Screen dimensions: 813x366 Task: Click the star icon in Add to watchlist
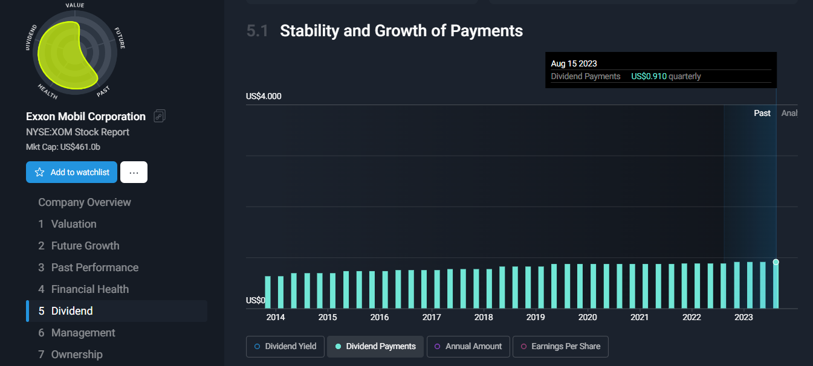40,172
